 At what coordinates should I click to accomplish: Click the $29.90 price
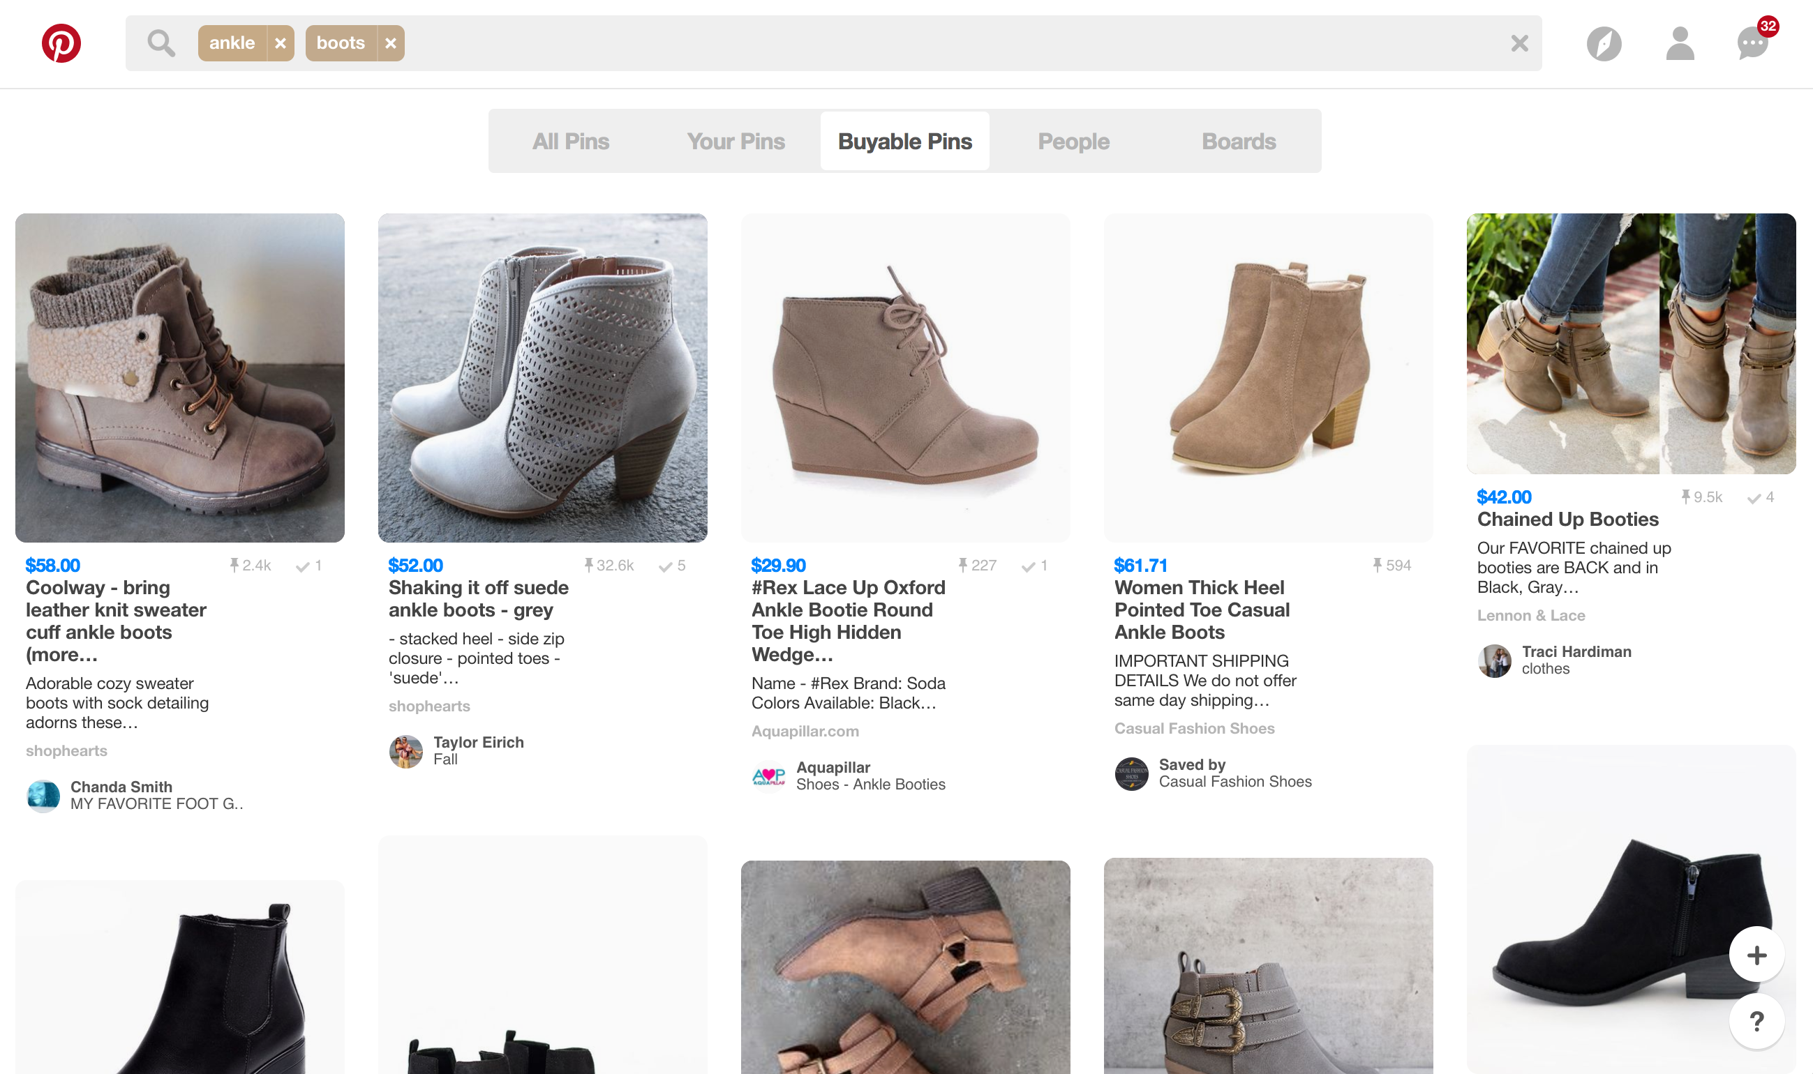point(778,565)
